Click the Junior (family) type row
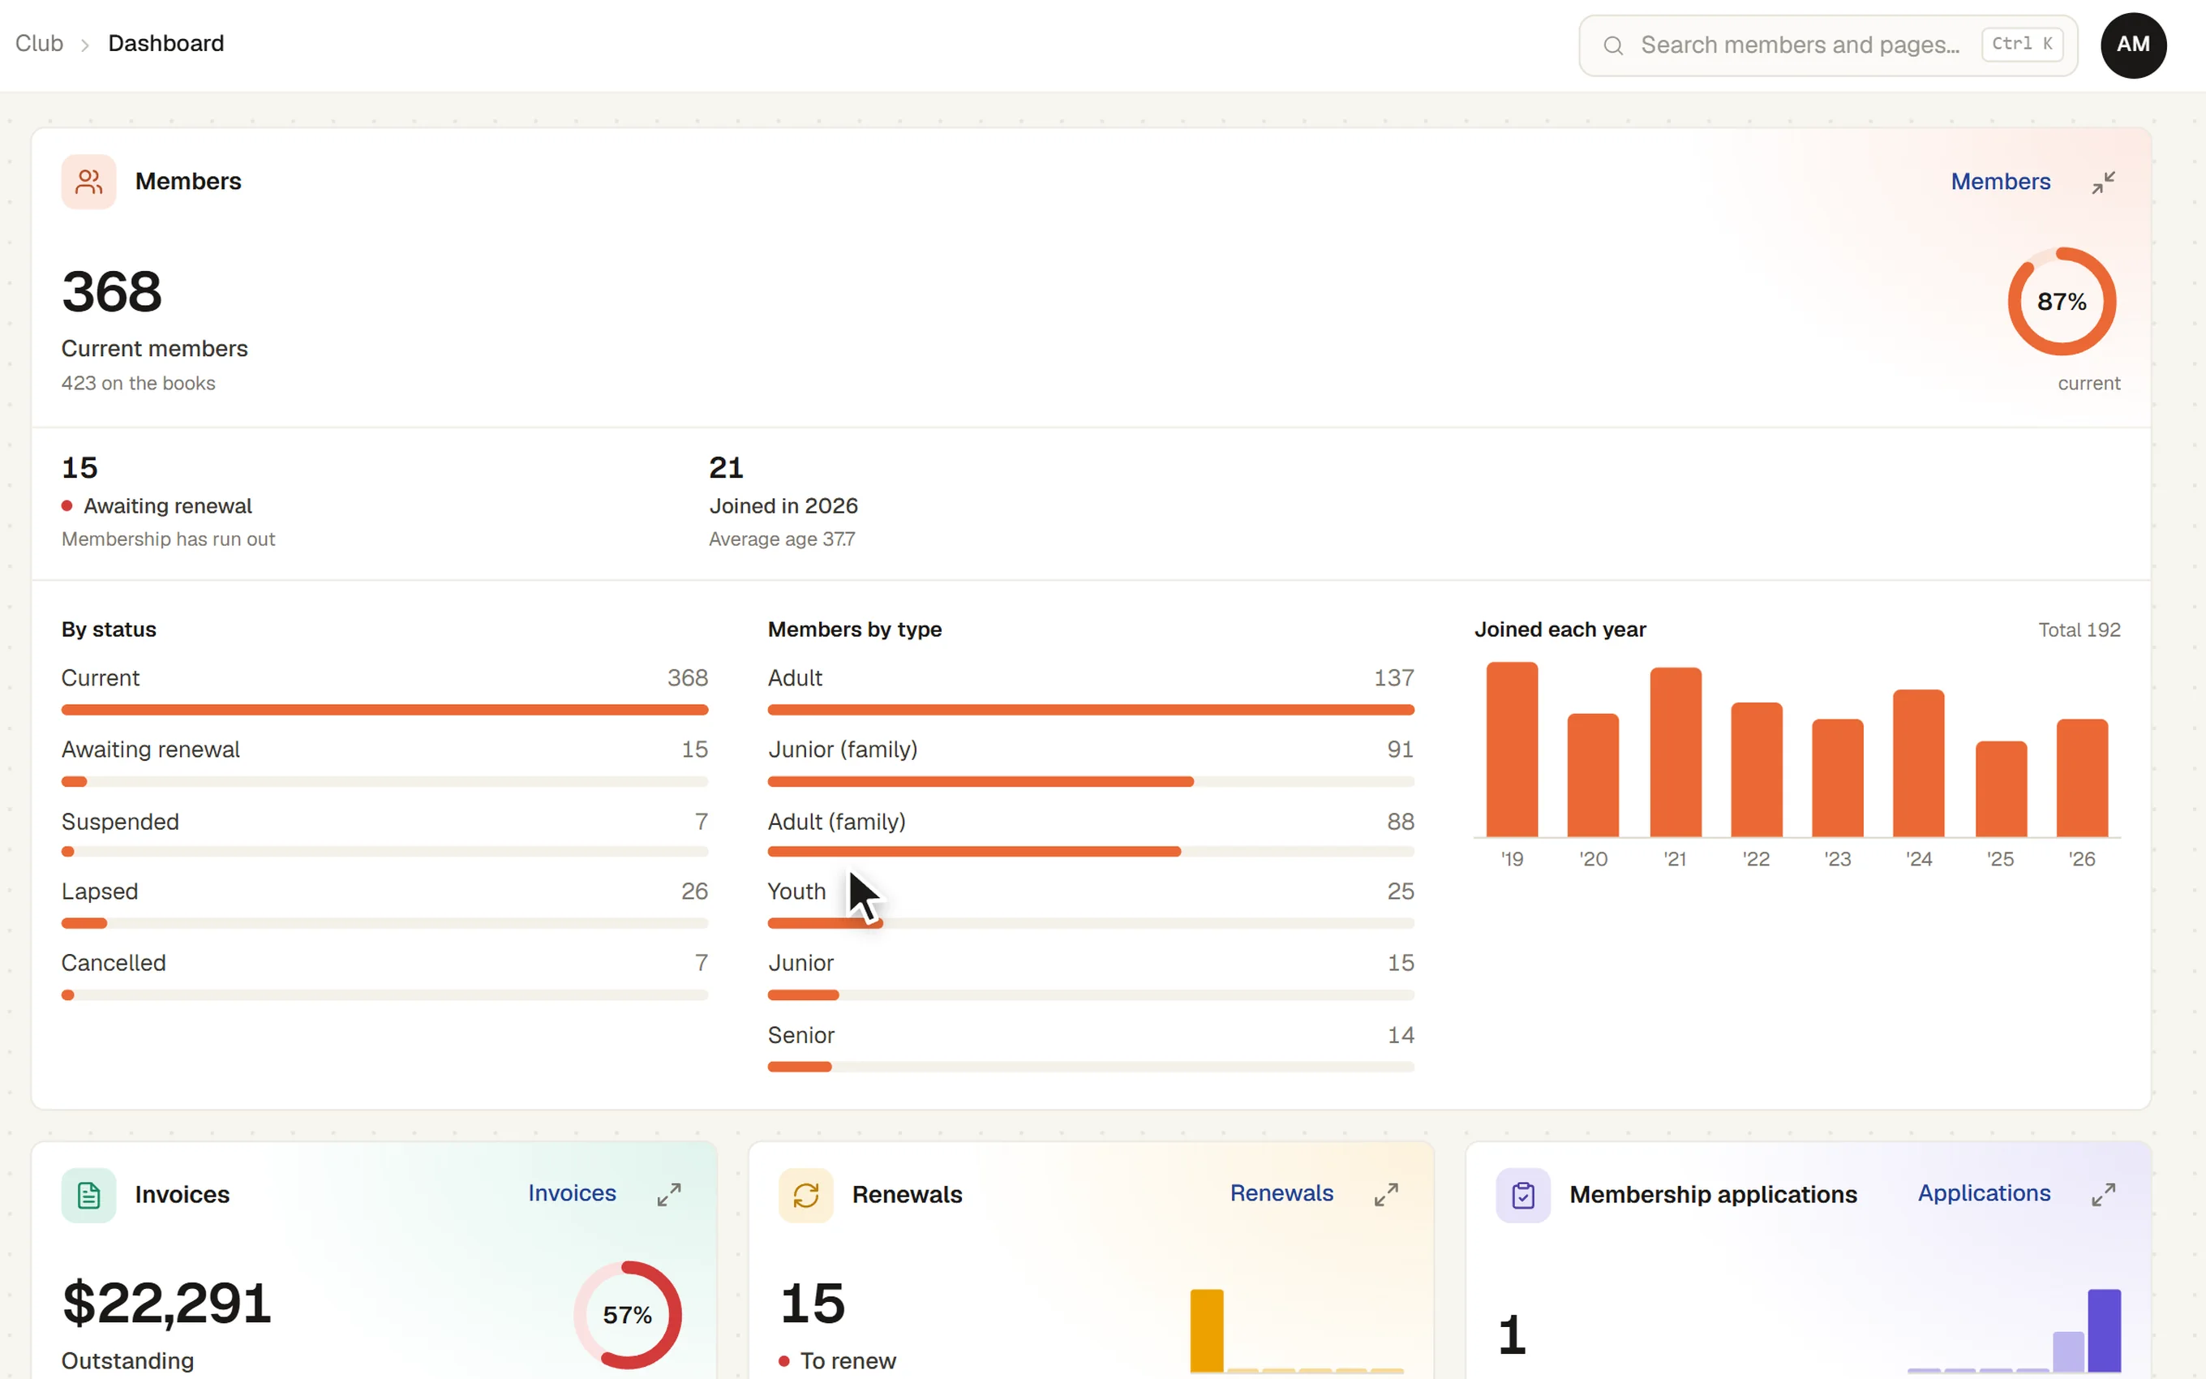 1090,762
